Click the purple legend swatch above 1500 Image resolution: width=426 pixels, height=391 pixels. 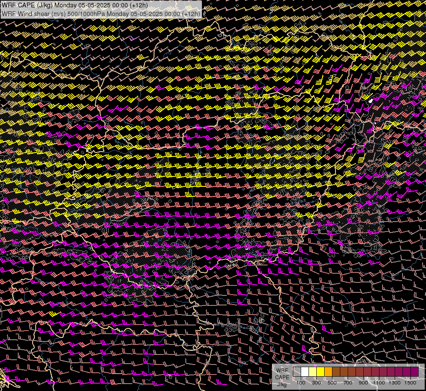(415, 372)
